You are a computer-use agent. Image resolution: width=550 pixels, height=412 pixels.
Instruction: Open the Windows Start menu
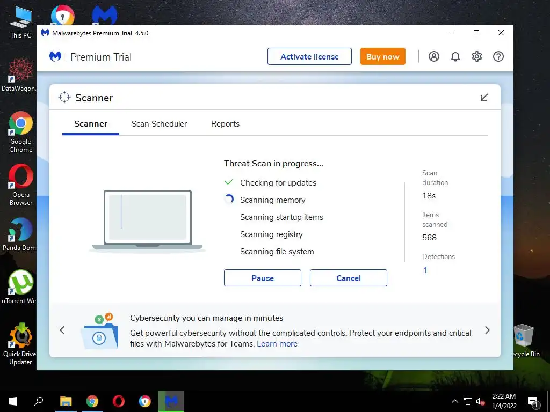[13, 401]
